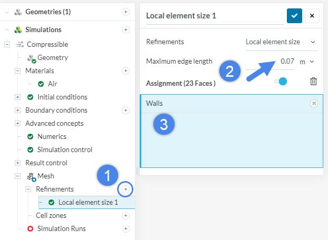The width and height of the screenshot is (328, 240).
Task: Expand the Advanced concepts node
Action: coord(17,124)
